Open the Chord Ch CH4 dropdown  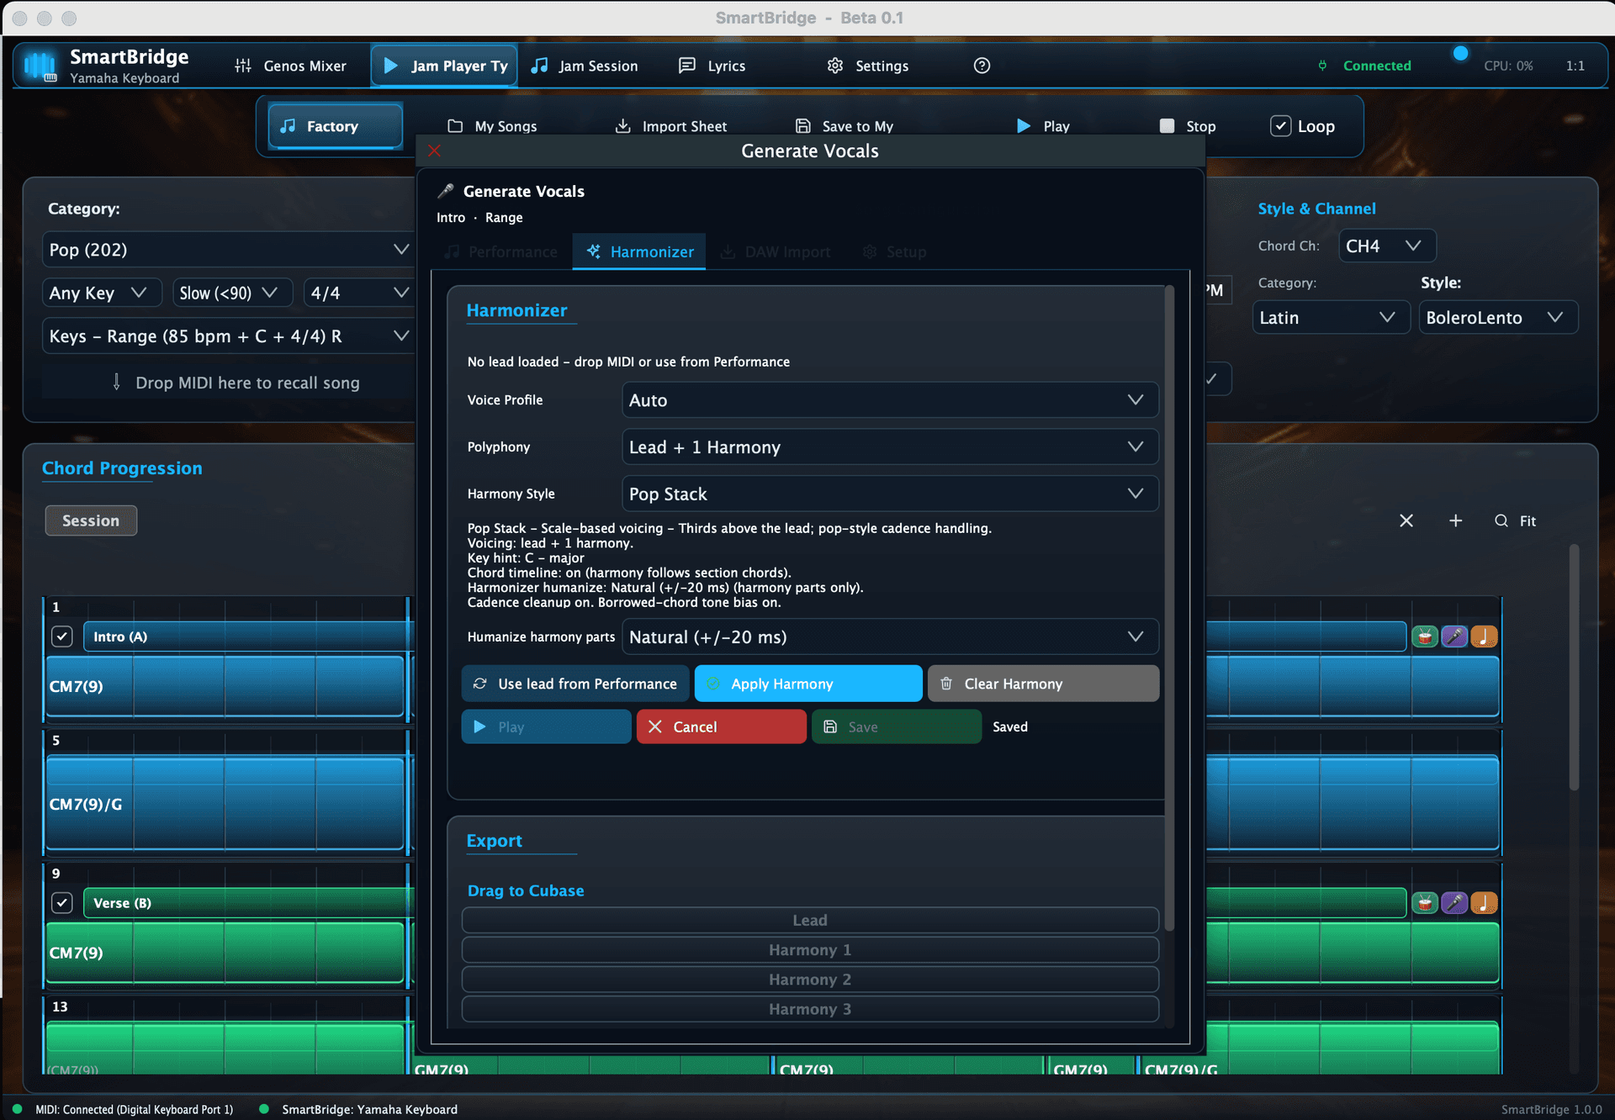click(1387, 246)
